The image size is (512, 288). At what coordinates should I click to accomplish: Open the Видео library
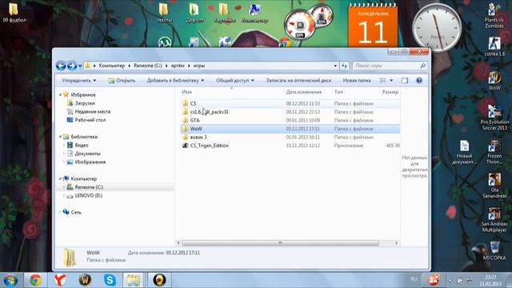pyautogui.click(x=82, y=145)
